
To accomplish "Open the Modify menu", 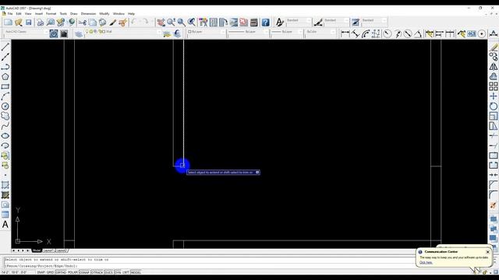I will (x=104, y=14).
